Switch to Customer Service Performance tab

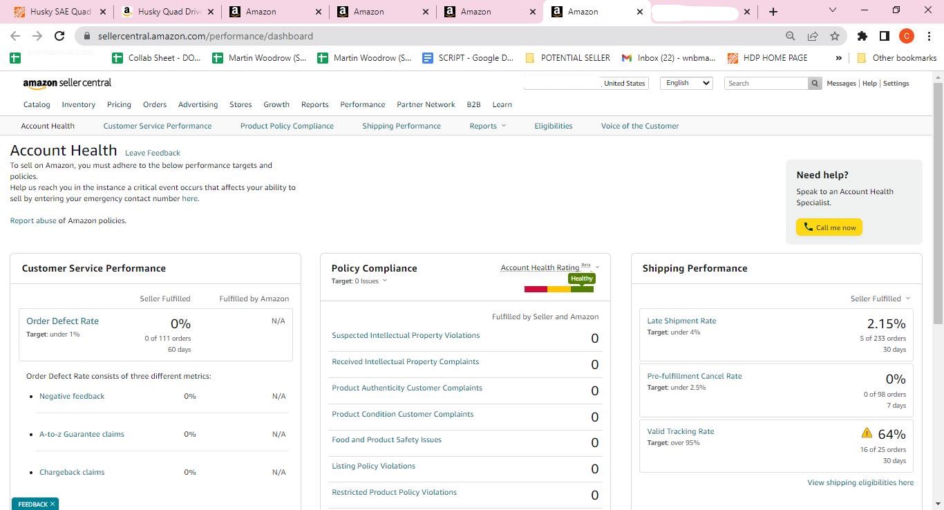point(158,126)
